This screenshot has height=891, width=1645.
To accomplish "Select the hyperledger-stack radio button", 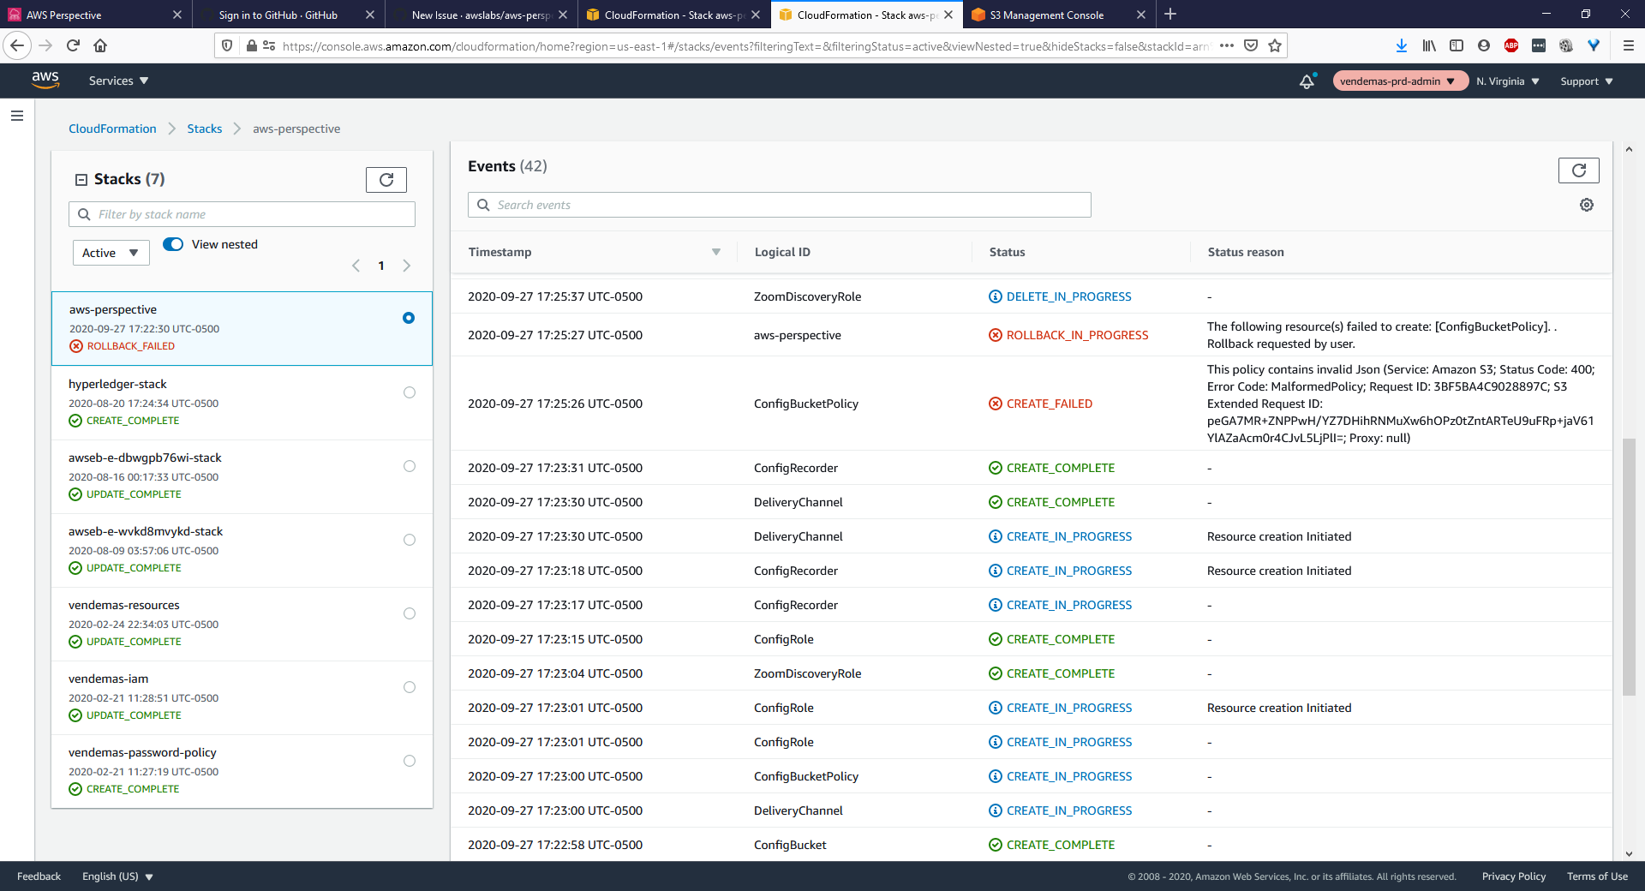I will pos(409,392).
